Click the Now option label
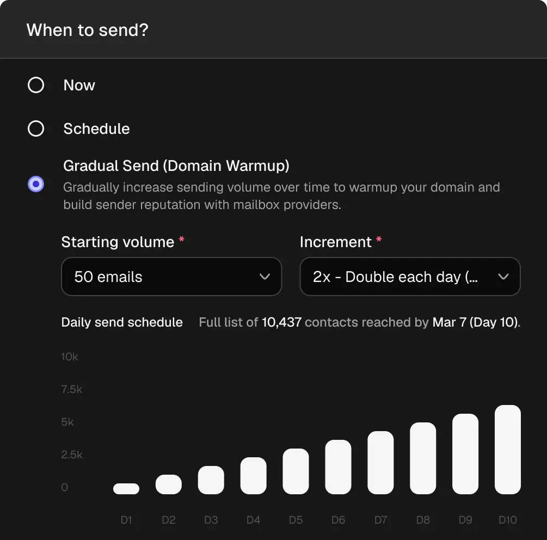 coord(79,85)
